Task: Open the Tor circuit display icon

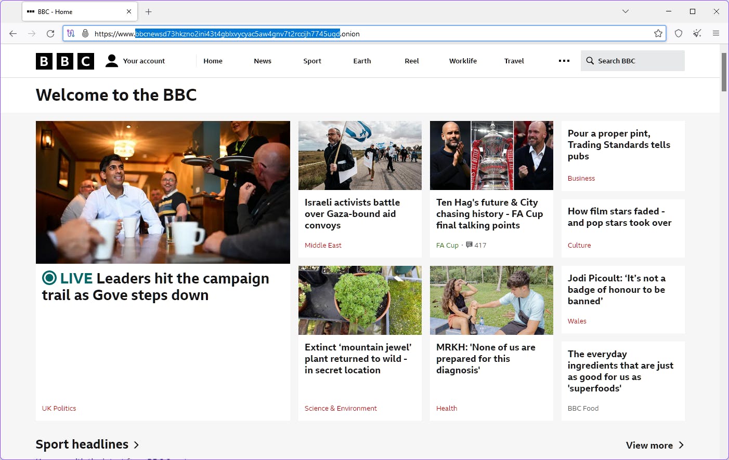Action: pyautogui.click(x=71, y=34)
